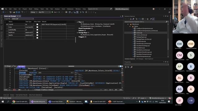Open the Script File Colors.sql dropdown
Screen dimensions: 198x111
[23, 19]
